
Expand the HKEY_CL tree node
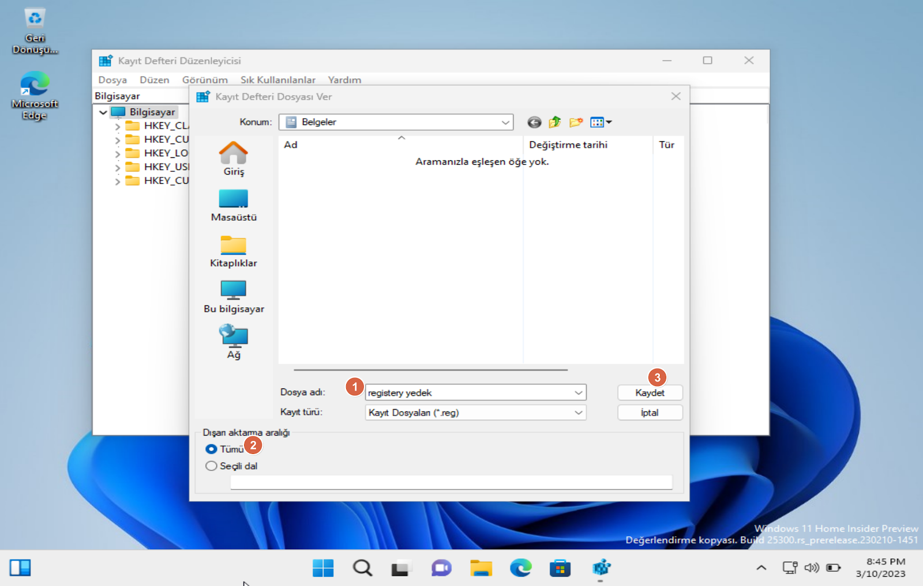[x=117, y=126]
